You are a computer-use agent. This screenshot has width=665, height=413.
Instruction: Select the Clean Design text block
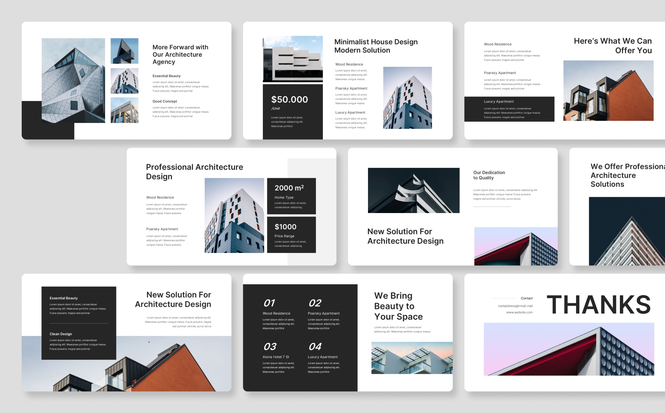point(78,341)
